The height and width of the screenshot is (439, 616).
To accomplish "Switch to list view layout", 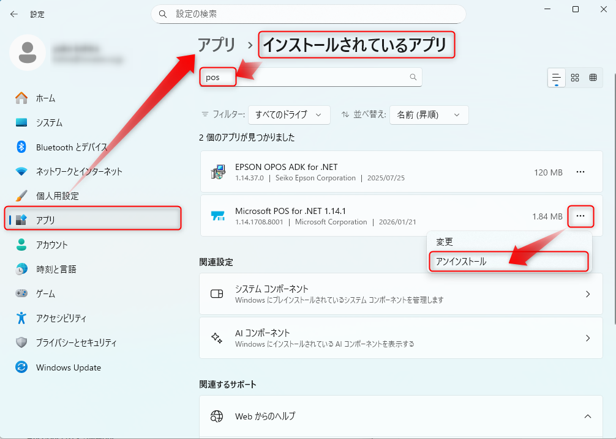I will click(x=556, y=78).
